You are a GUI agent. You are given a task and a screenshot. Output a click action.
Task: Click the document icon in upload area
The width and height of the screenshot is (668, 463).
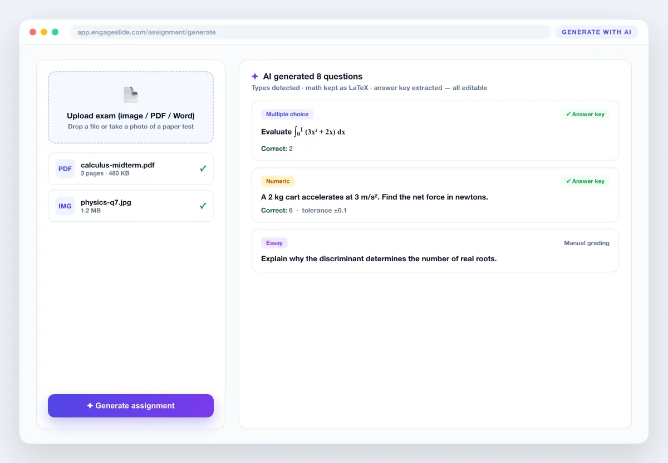pos(131,95)
